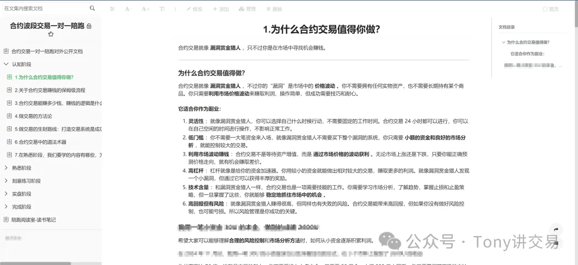Select 1.为什么合约交易值得你做? in sidebar
This screenshot has width=578, height=265.
[44, 77]
